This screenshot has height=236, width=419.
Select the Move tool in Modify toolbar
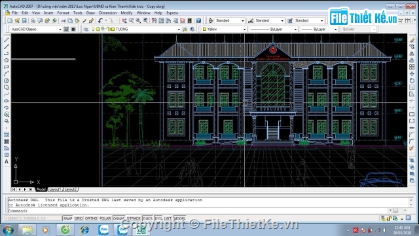412,74
